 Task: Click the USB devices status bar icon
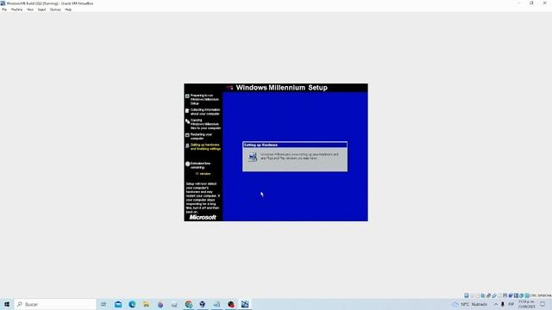pos(494,295)
